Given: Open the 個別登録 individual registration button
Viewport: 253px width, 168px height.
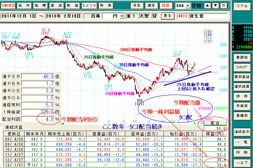Looking at the screenshot, I should pyautogui.click(x=242, y=77).
